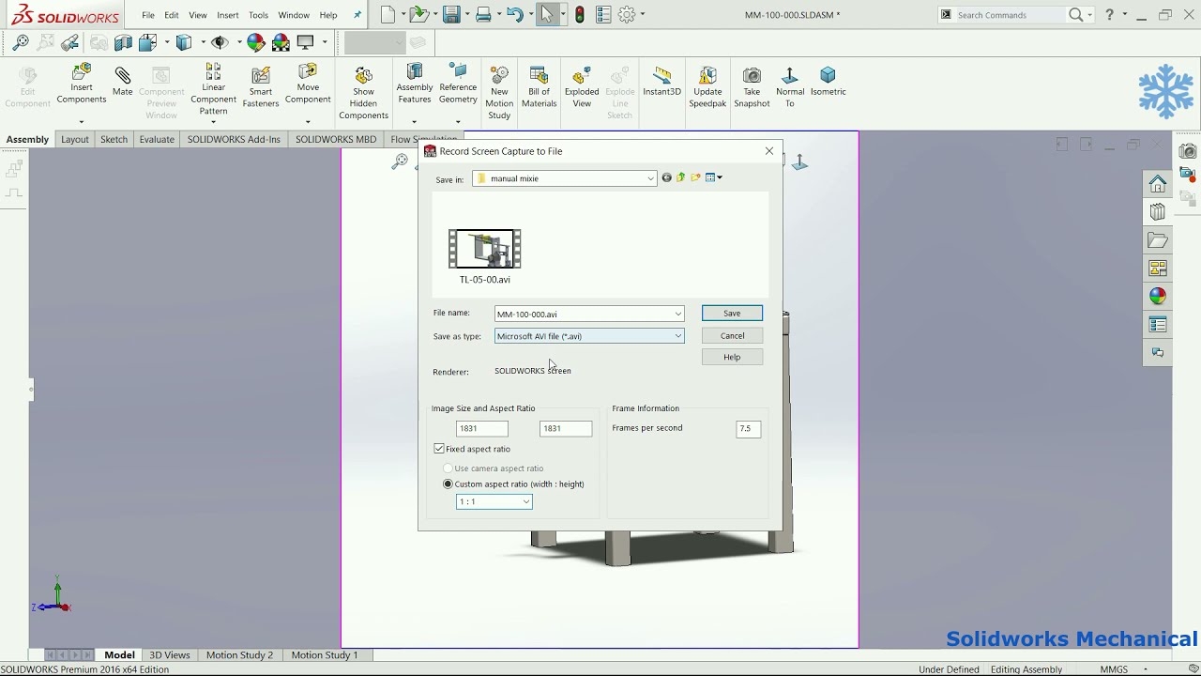Click the Save button

[732, 314]
